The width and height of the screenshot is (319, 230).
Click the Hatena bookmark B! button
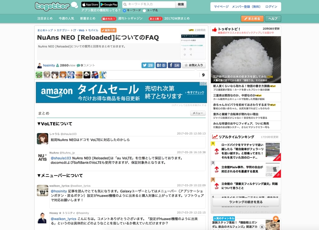pyautogui.click(x=161, y=65)
